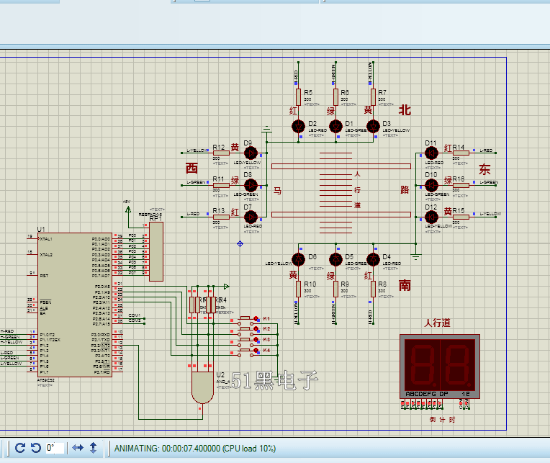Select resistor R8 below D4
This screenshot has height=463, width=550.
coord(373,289)
